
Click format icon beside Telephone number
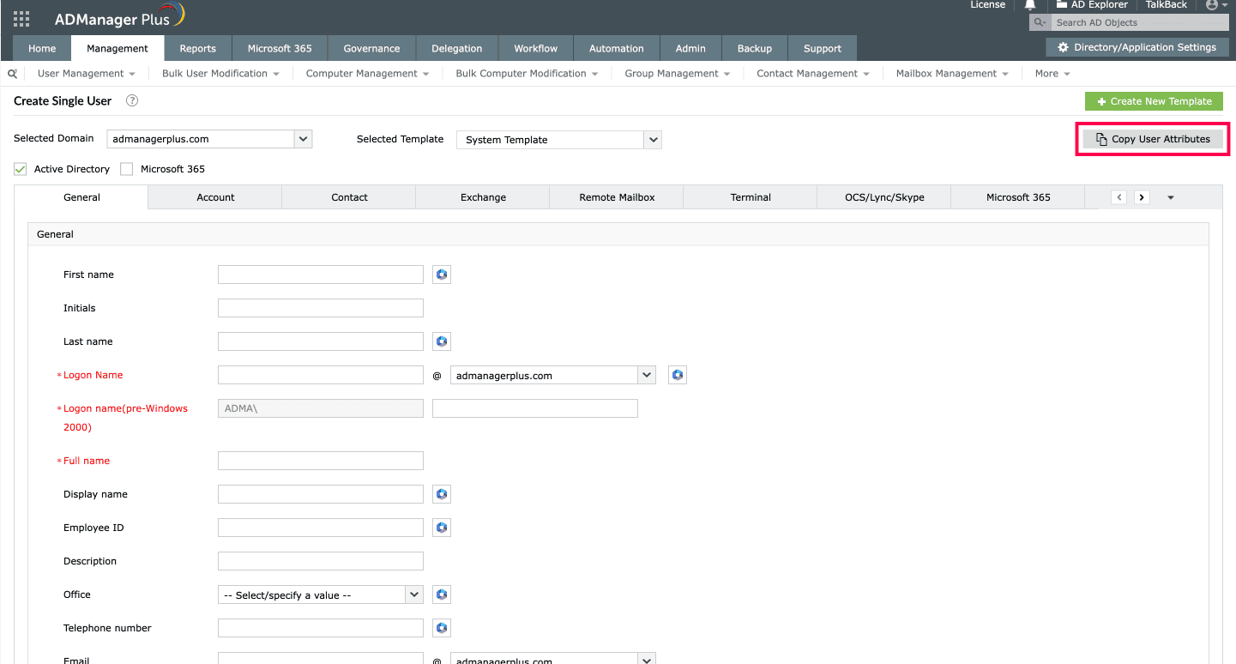click(442, 628)
